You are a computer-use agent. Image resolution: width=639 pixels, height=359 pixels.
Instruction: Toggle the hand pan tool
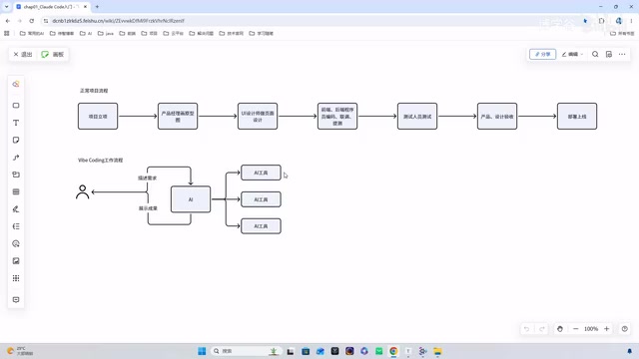pyautogui.click(x=560, y=329)
